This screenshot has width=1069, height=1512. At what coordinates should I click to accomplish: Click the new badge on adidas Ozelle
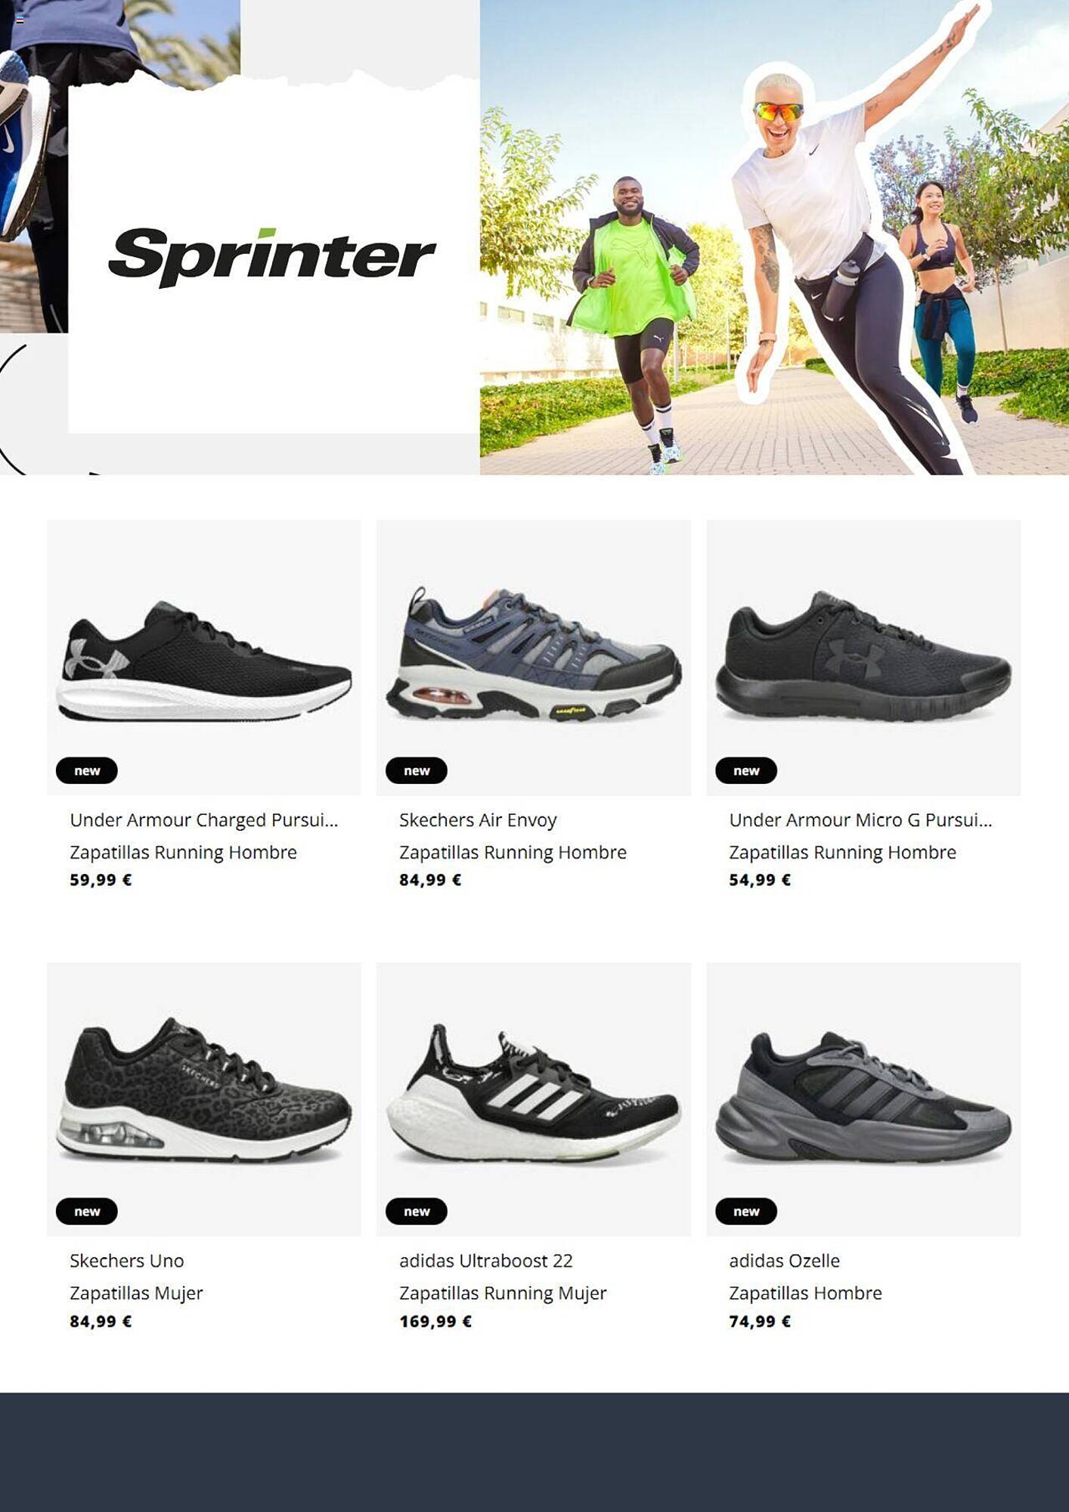click(x=746, y=1211)
